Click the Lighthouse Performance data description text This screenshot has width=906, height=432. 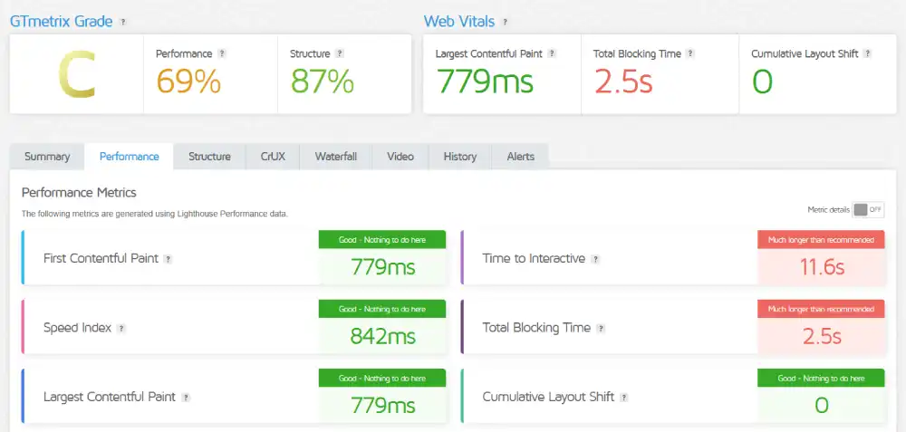coord(155,214)
